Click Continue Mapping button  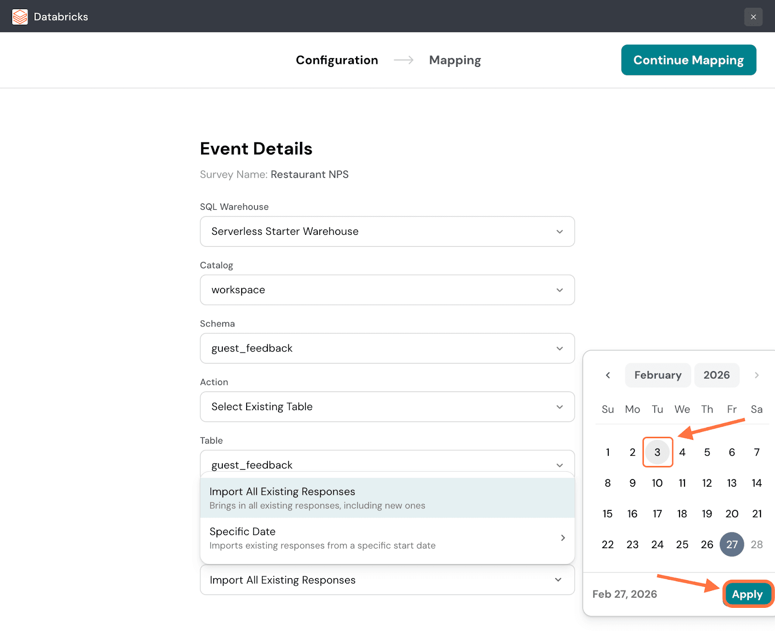click(688, 60)
